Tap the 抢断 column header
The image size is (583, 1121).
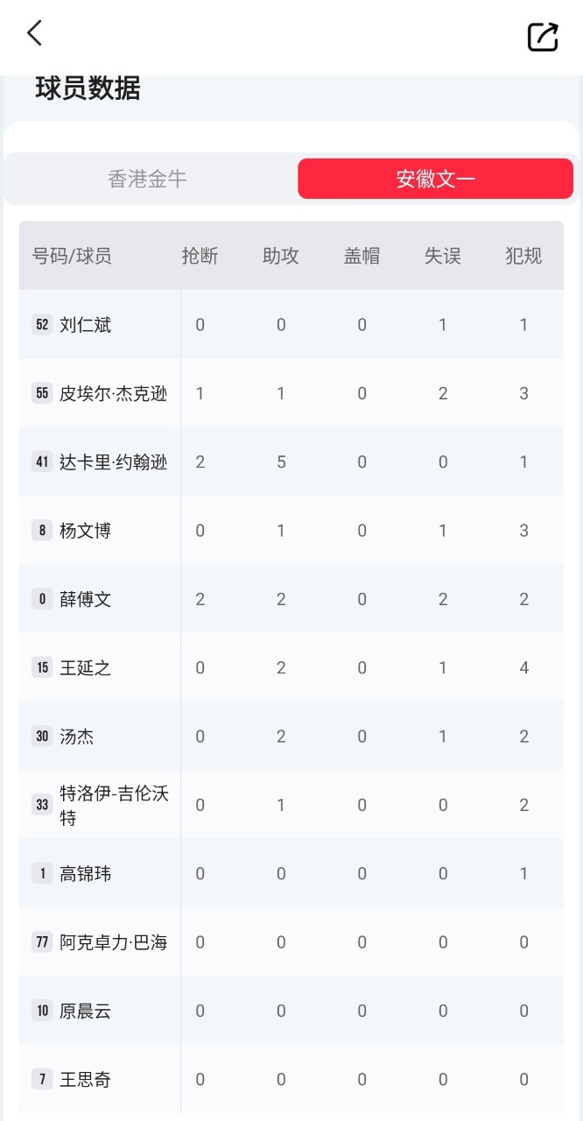pos(200,256)
